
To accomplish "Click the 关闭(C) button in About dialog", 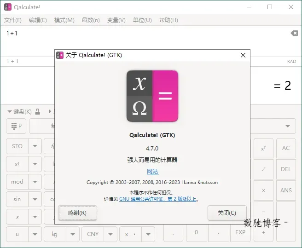I will [227, 213].
